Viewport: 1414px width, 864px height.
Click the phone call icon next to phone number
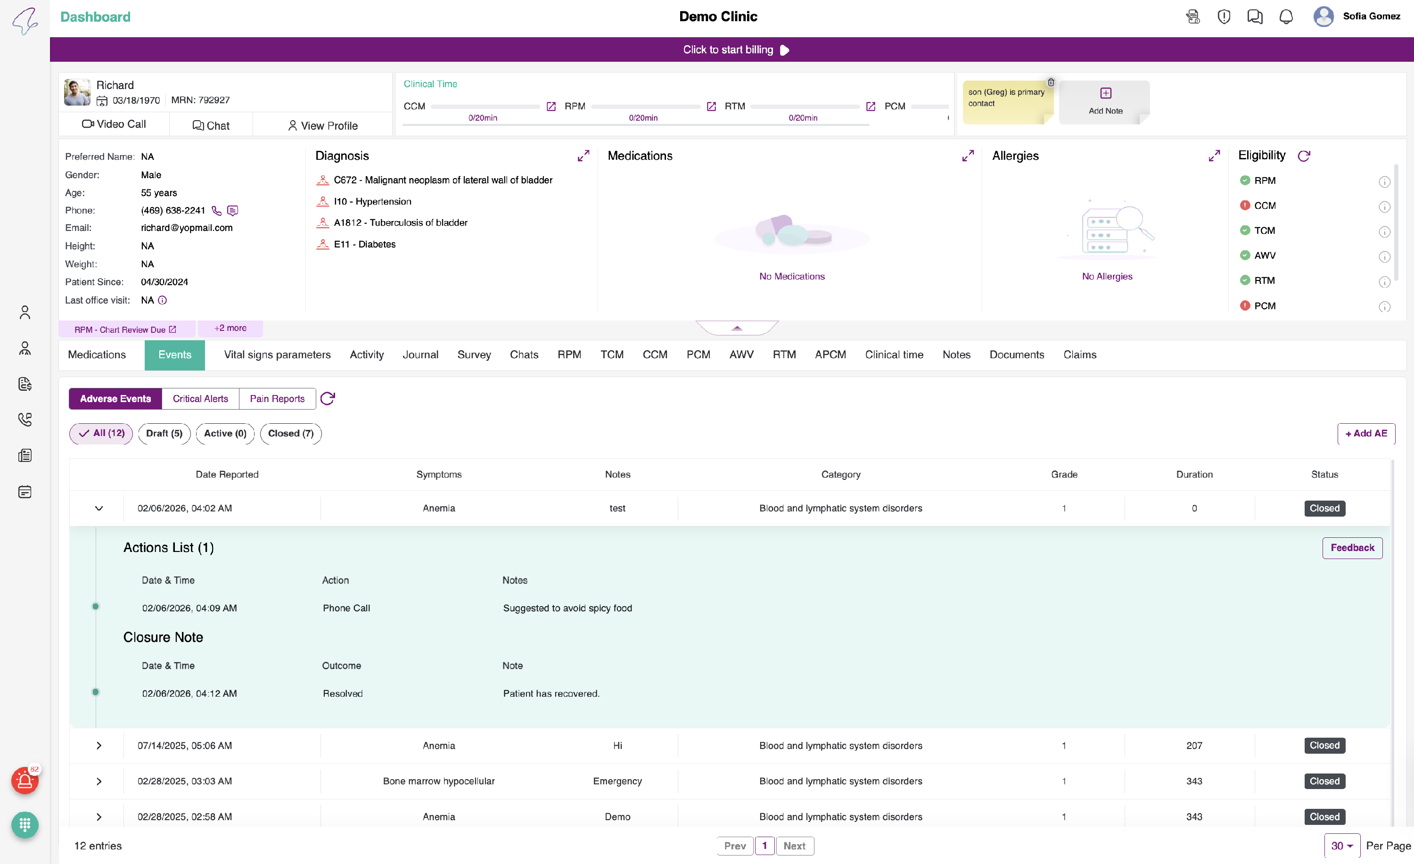click(216, 211)
